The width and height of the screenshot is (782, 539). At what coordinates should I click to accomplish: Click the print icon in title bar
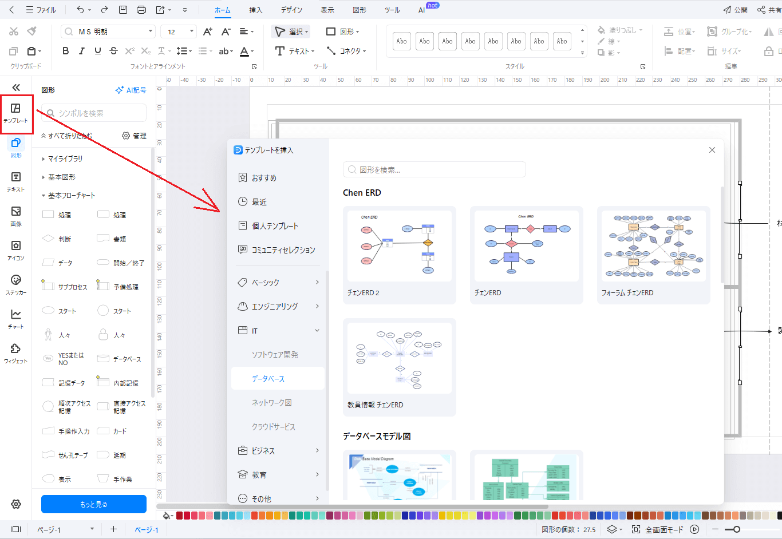pyautogui.click(x=141, y=10)
